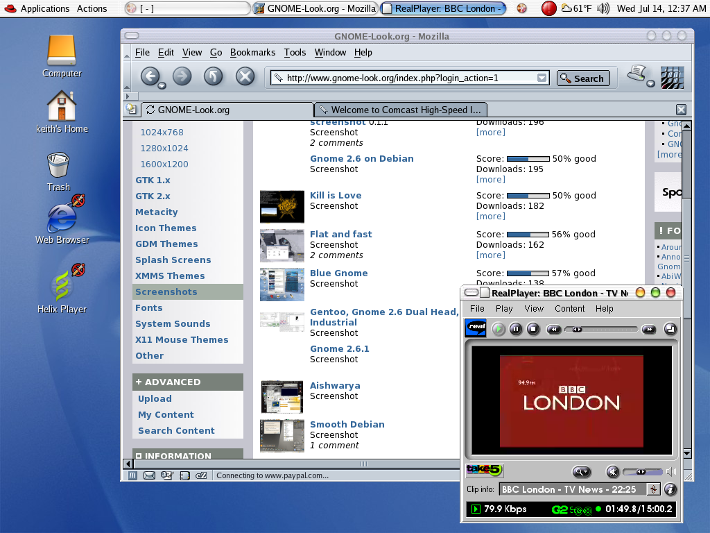Click the take5 button in RealPlayer

[x=484, y=470]
